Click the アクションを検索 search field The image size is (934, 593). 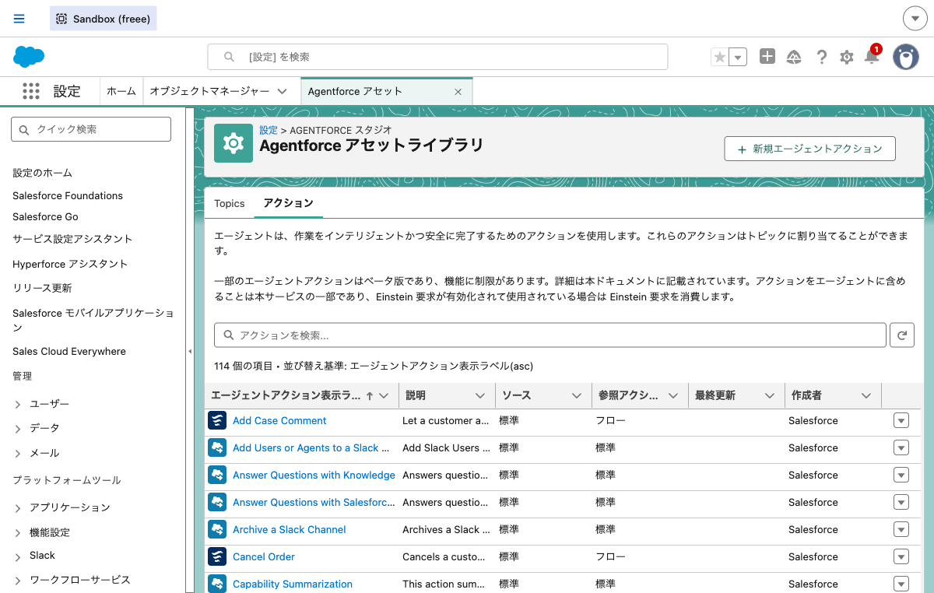(545, 335)
